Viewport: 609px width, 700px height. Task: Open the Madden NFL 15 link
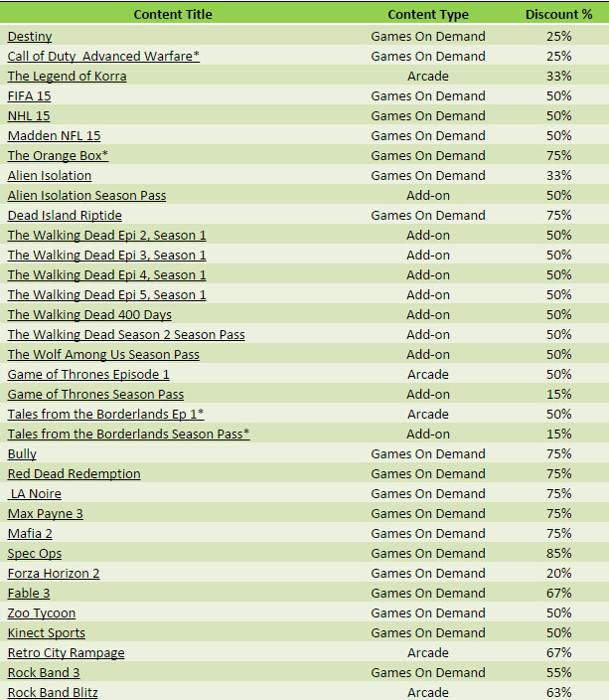(54, 136)
